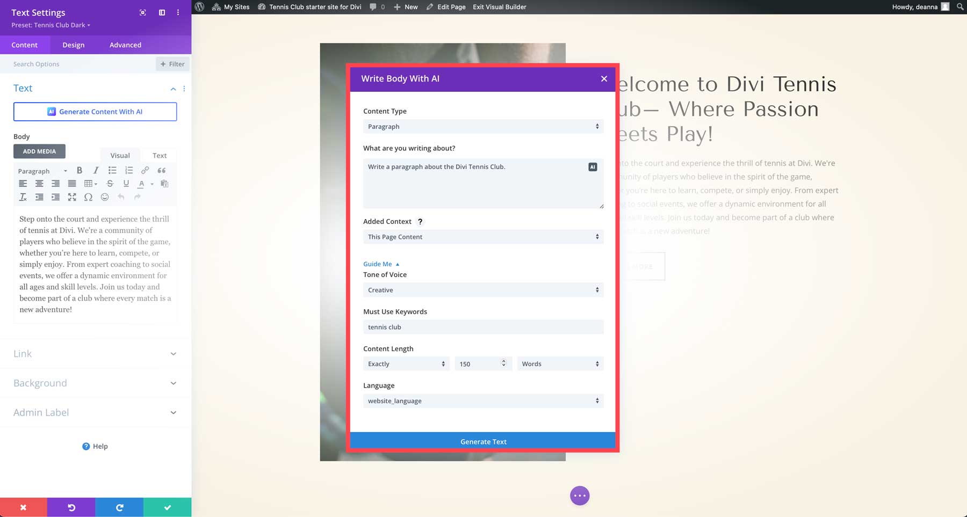The height and width of the screenshot is (517, 967).
Task: Open the Language dropdown
Action: pos(482,401)
